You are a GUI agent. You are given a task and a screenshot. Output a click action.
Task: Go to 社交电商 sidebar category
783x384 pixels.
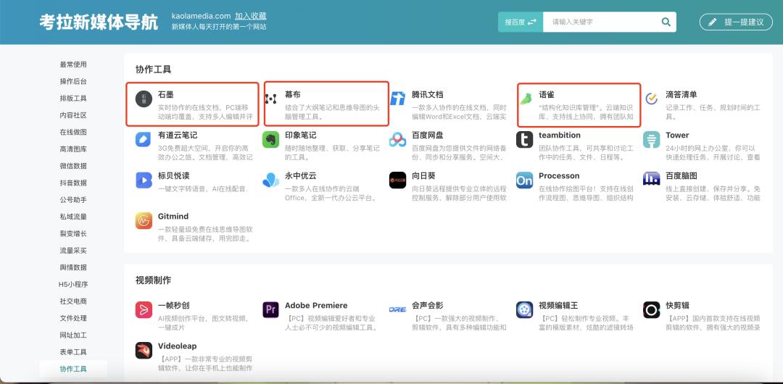tap(73, 301)
